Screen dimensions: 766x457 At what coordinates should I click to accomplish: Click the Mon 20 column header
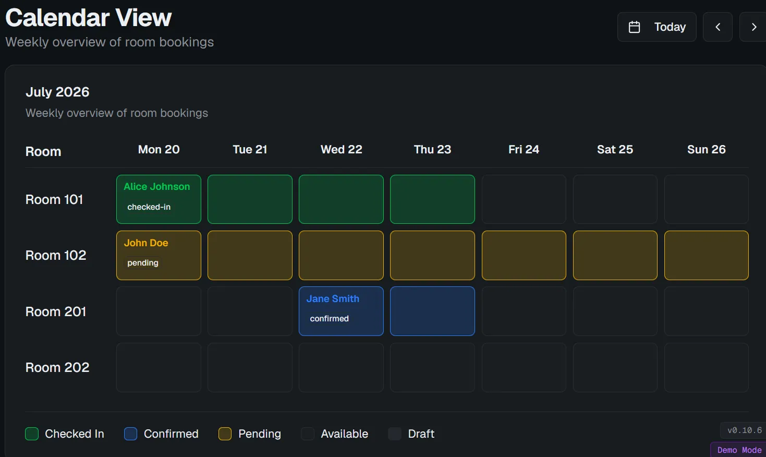click(159, 149)
